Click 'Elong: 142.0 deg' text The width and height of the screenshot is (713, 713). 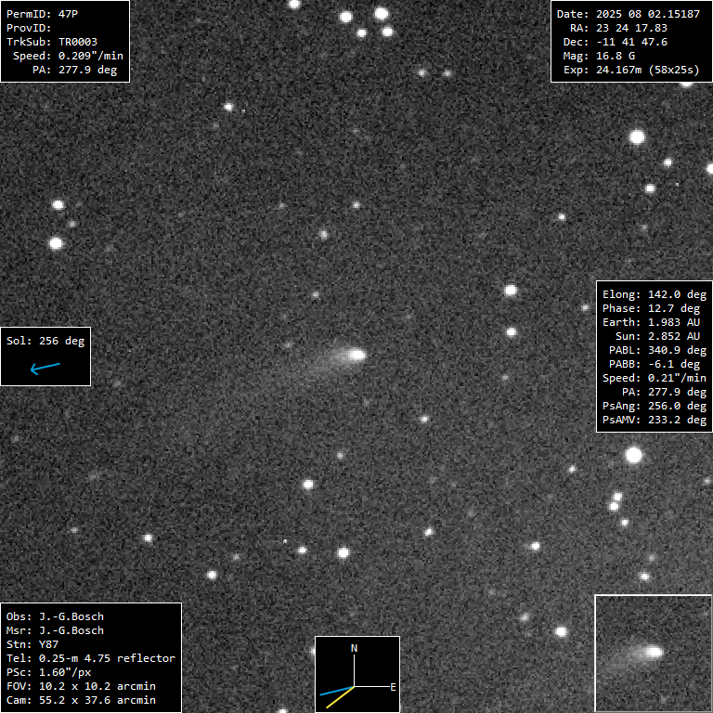click(655, 294)
